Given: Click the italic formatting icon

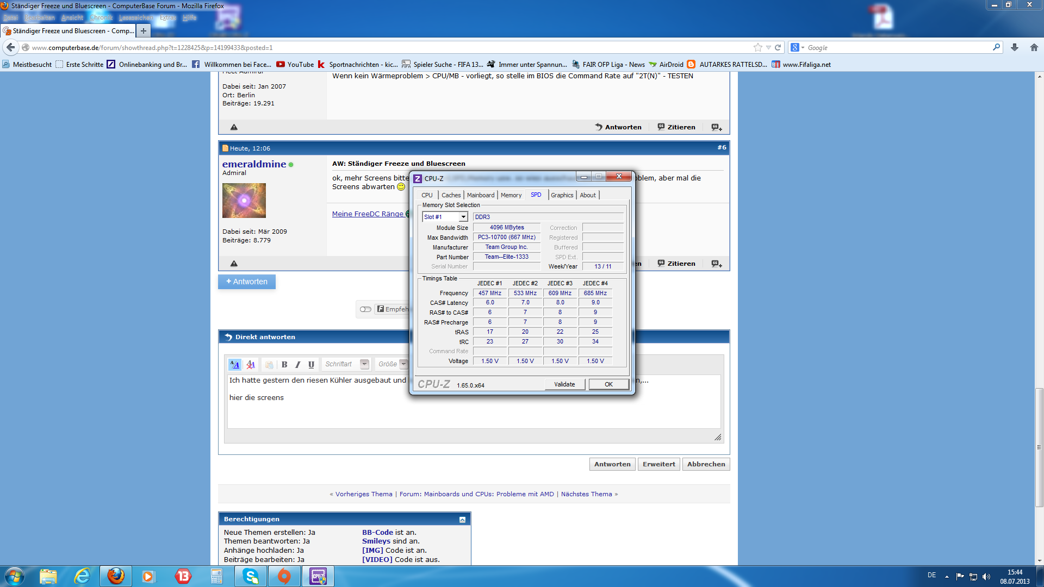Looking at the screenshot, I should pos(297,365).
